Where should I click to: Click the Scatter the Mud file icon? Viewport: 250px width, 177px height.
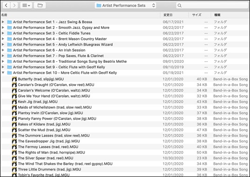(14, 130)
